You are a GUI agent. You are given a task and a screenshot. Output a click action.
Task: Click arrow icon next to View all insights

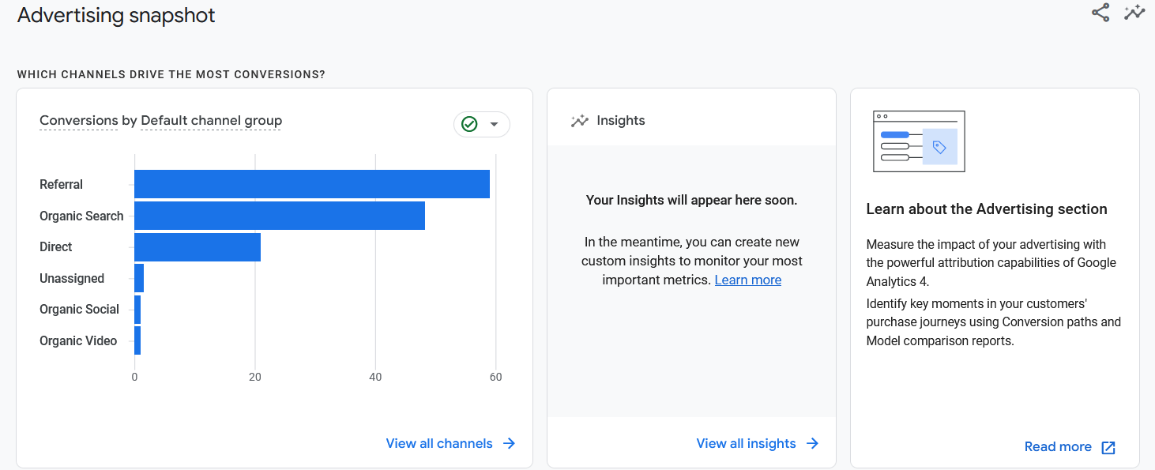[x=812, y=443]
